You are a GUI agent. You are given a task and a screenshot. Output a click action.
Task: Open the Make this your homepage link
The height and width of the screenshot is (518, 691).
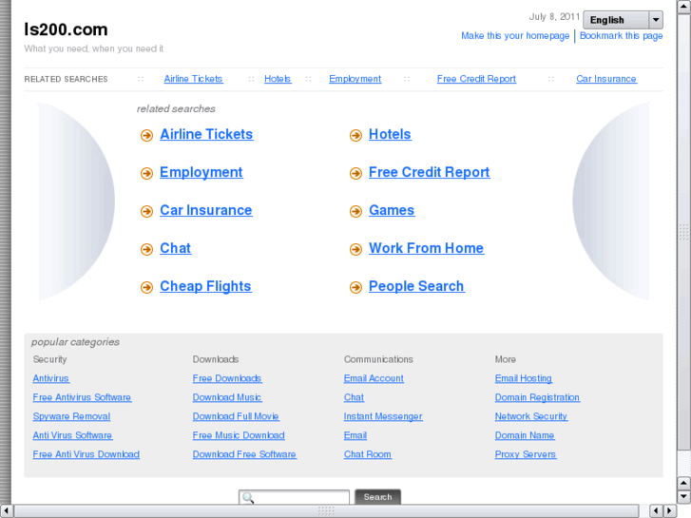pyautogui.click(x=515, y=36)
